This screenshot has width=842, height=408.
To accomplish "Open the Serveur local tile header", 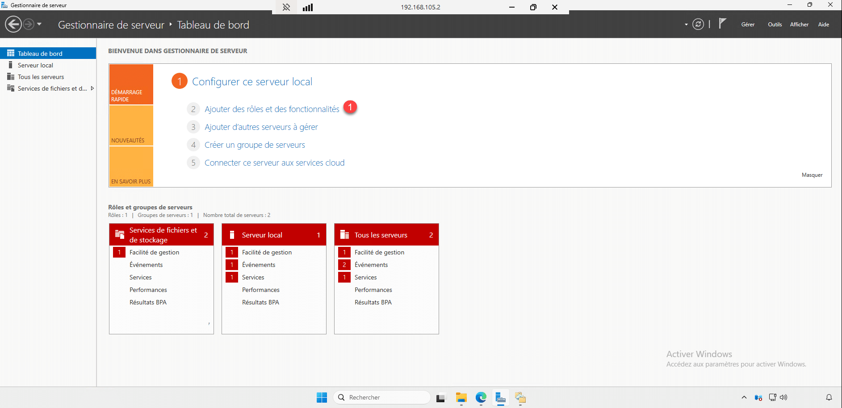I will [x=274, y=235].
